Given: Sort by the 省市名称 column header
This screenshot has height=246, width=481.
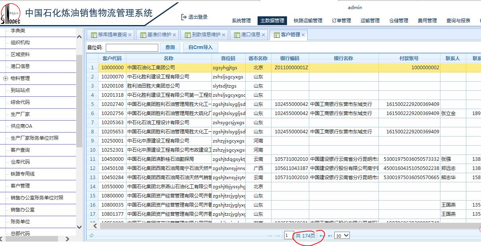Looking at the screenshot, I should (258, 59).
